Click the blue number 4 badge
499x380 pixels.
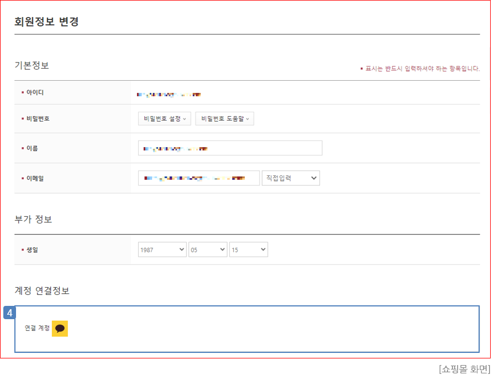(x=9, y=313)
